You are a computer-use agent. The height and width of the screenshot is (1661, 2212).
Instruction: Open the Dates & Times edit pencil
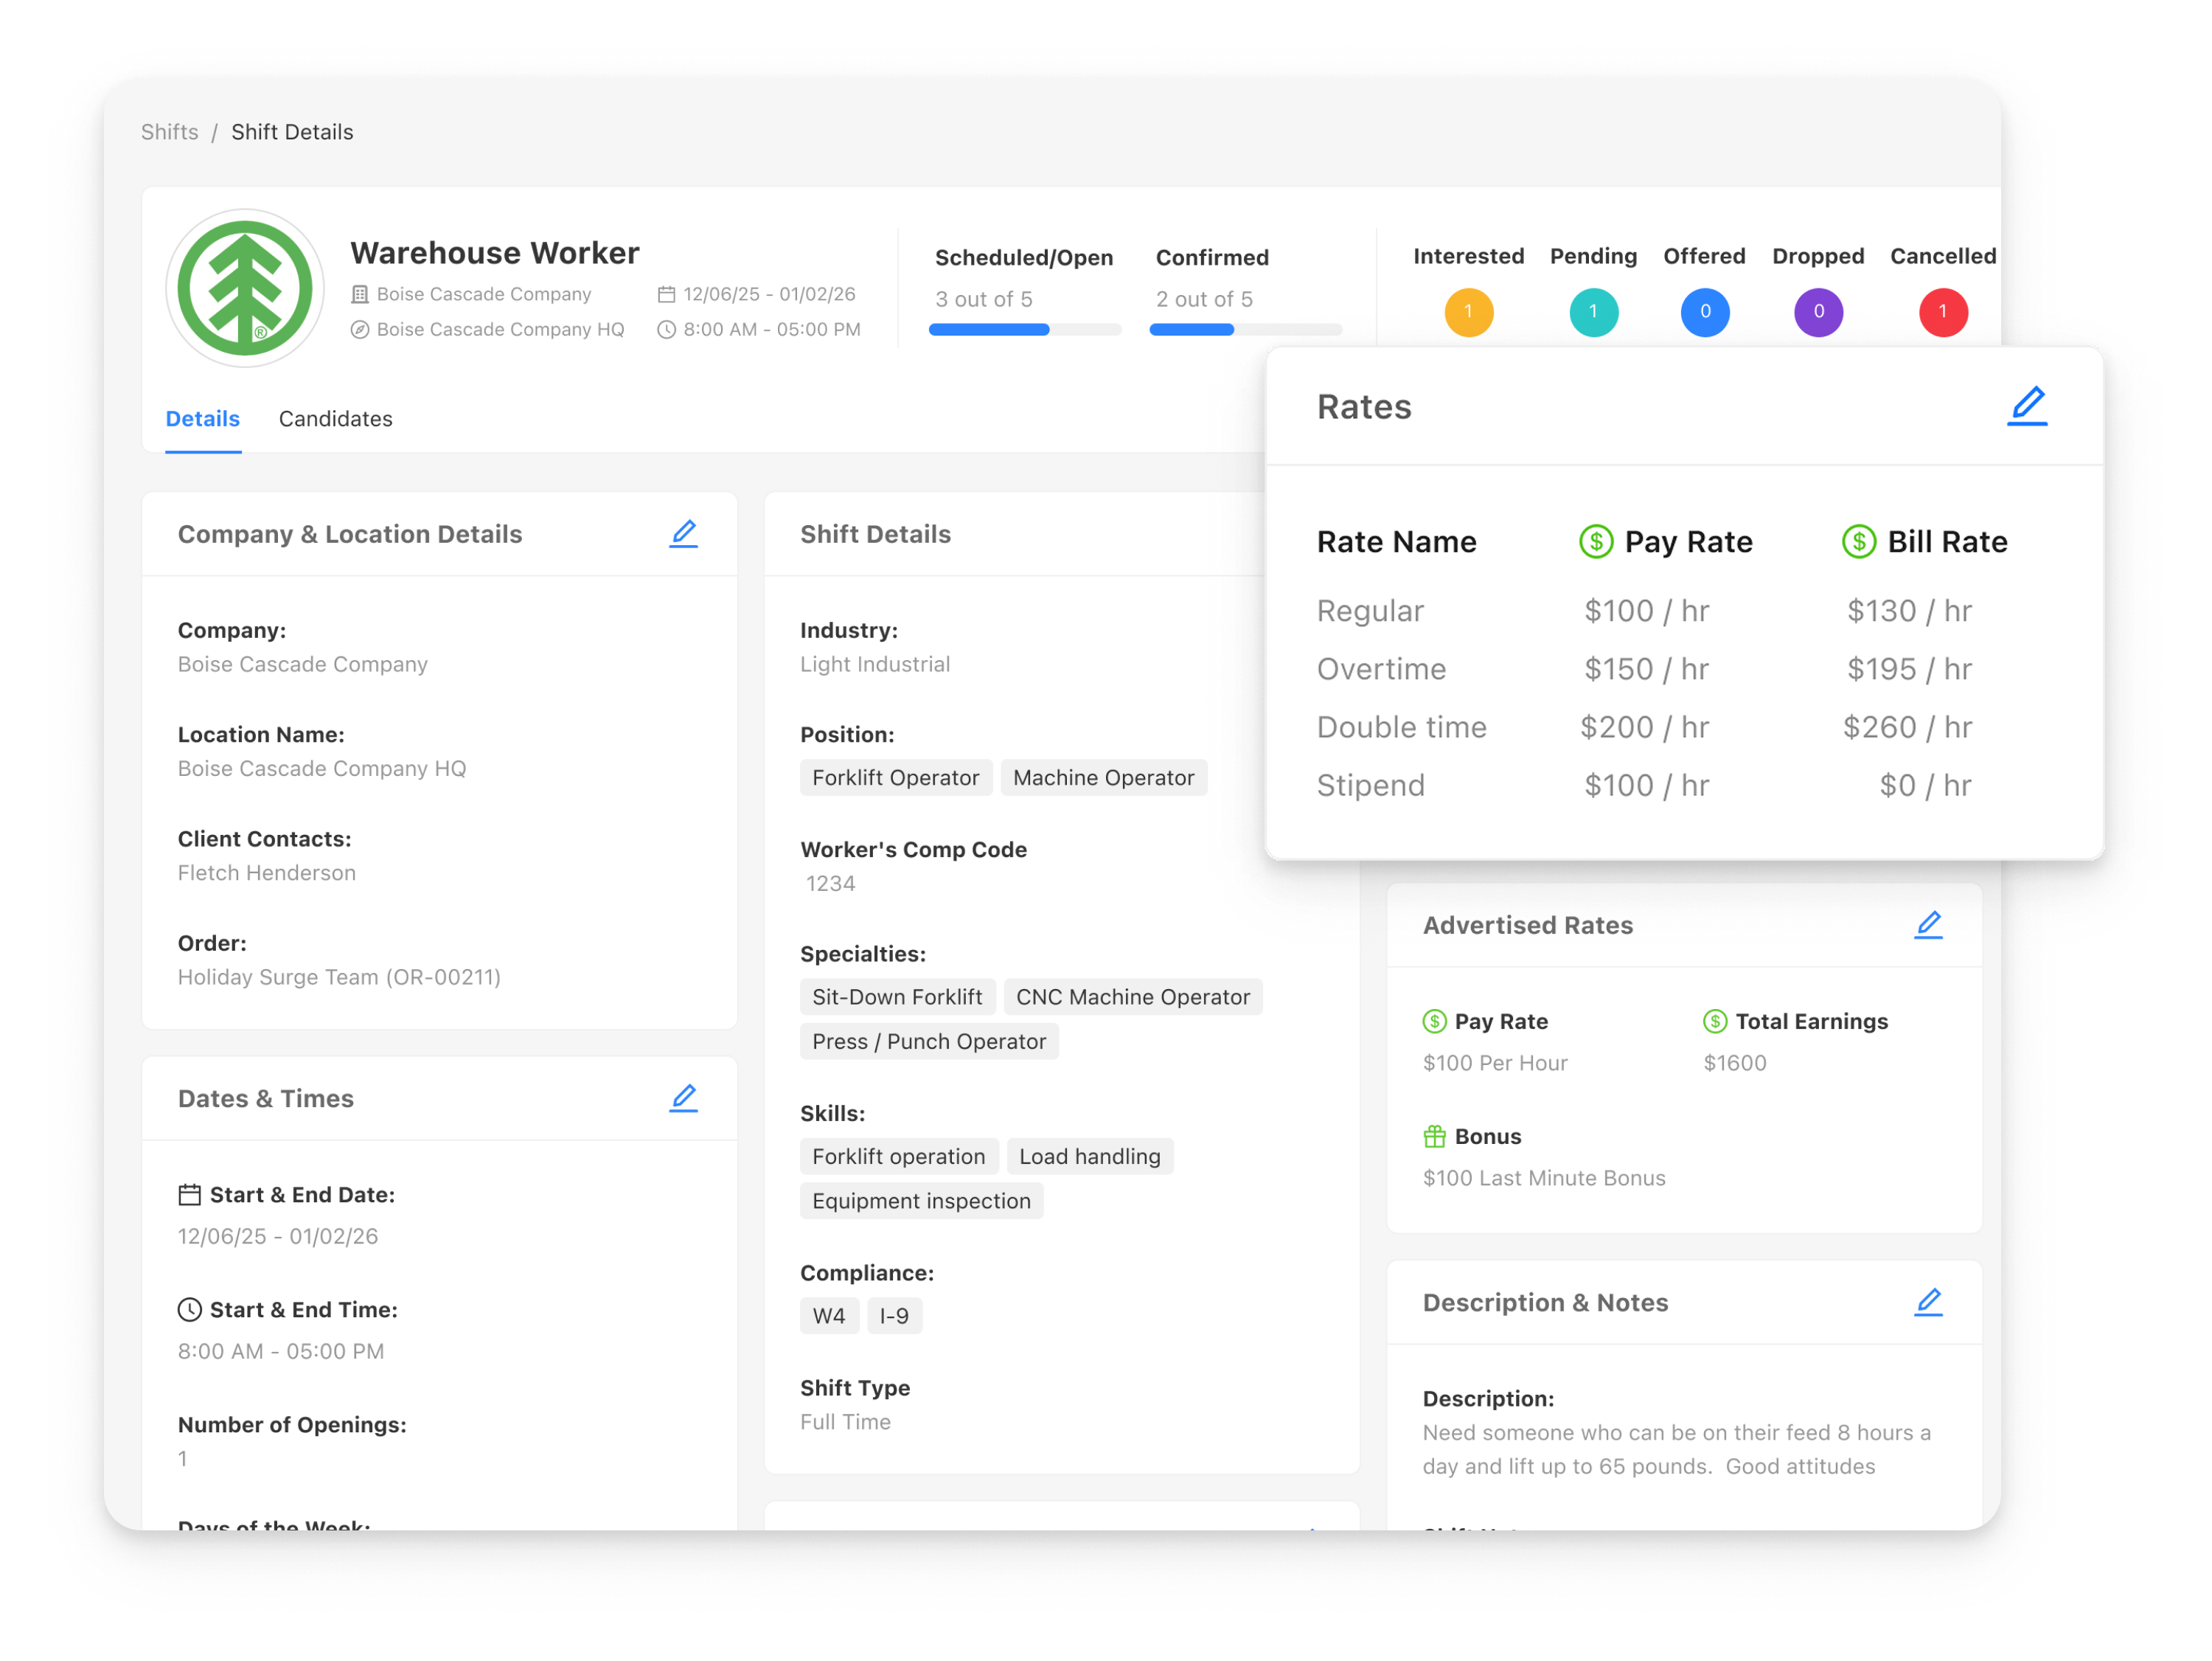pyautogui.click(x=684, y=1097)
